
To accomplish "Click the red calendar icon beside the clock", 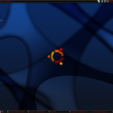I will [108, 1].
